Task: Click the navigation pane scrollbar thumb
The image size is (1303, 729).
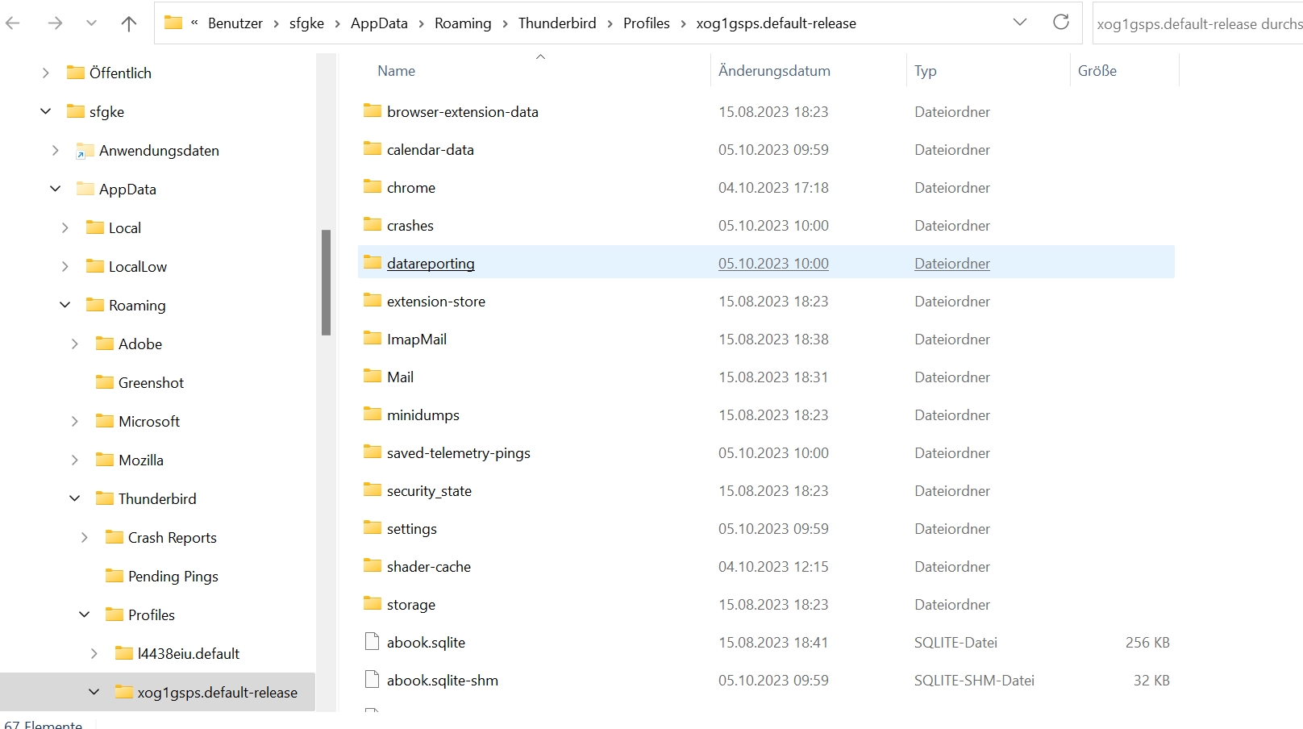Action: [x=326, y=282]
